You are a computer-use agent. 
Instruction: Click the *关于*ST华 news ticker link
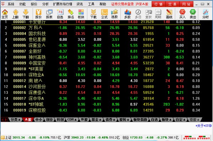point(203,126)
